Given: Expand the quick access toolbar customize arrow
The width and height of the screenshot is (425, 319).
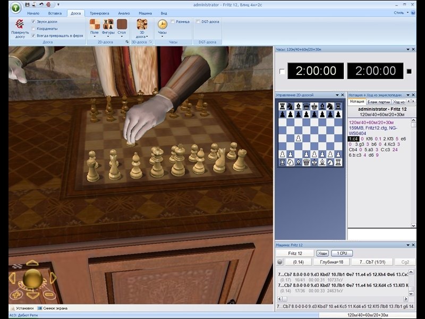Looking at the screenshot, I should (58, 4).
